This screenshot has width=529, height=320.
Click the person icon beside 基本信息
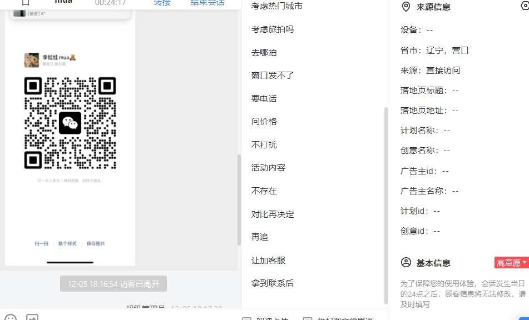[x=406, y=262]
